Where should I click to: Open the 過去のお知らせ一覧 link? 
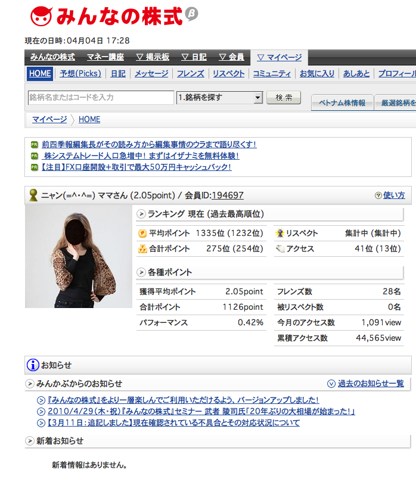[x=370, y=384]
